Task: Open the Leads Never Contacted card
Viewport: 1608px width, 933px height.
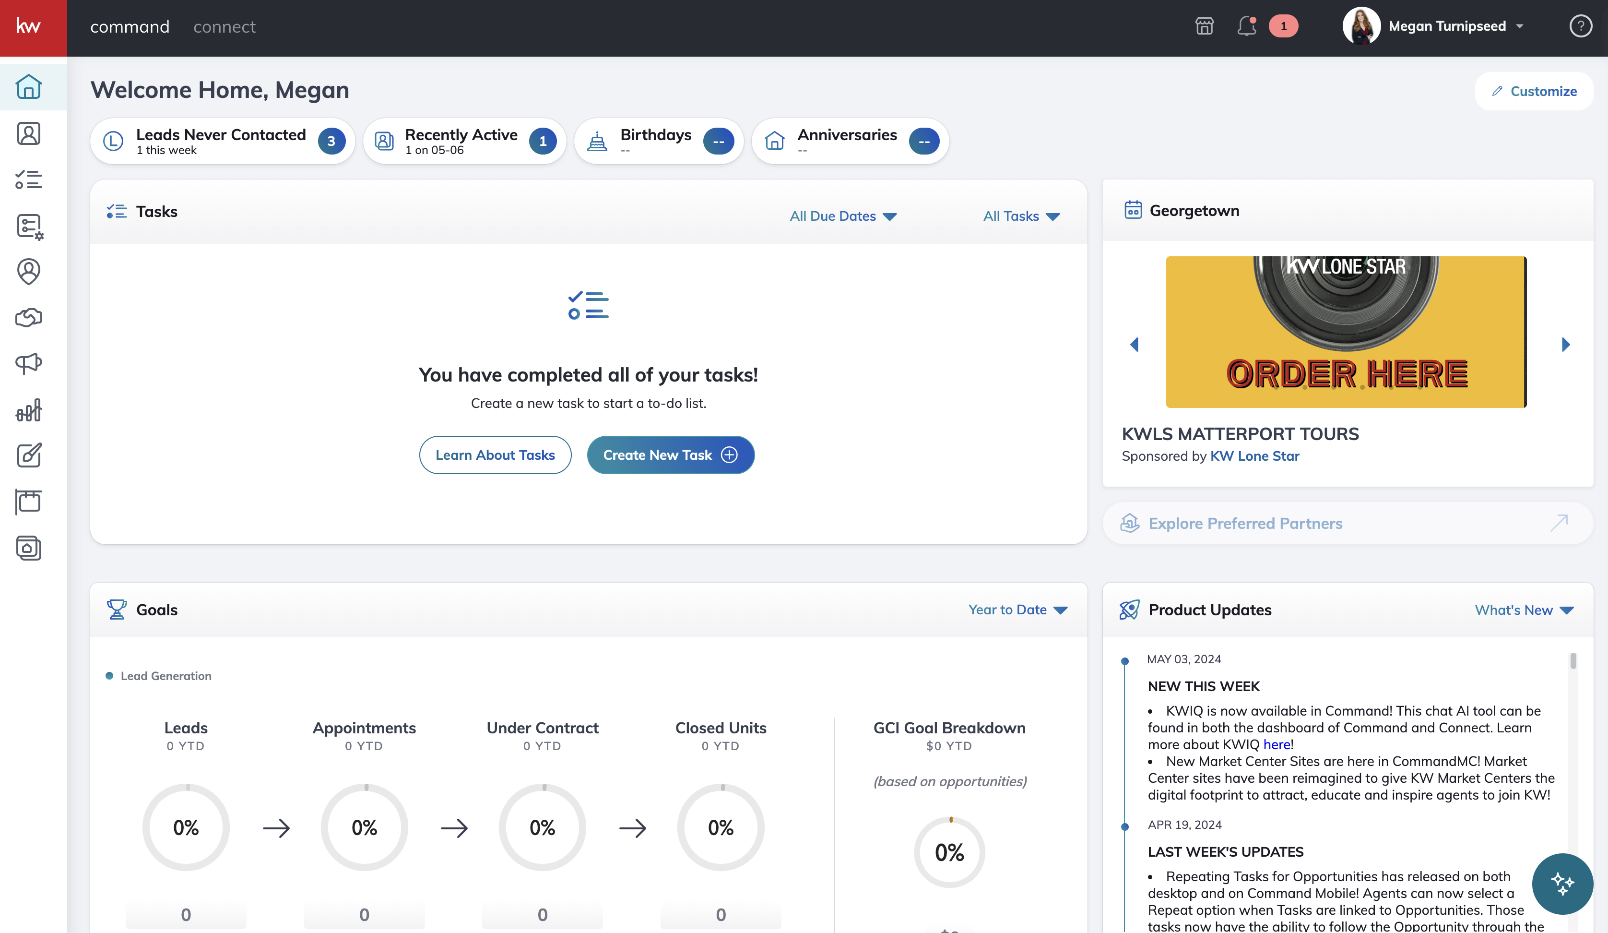Action: click(x=223, y=141)
